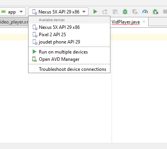Viewport: 167px width, 149px height.
Task: Click the device selector dropdown arrow
Action: [84, 12]
